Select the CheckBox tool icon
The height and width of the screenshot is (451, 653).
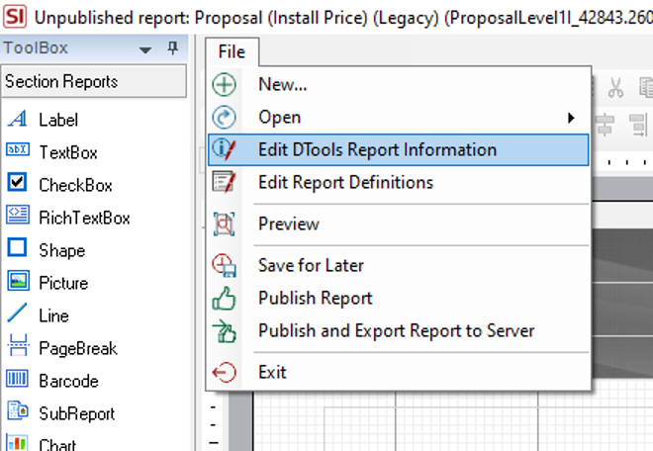(x=17, y=182)
